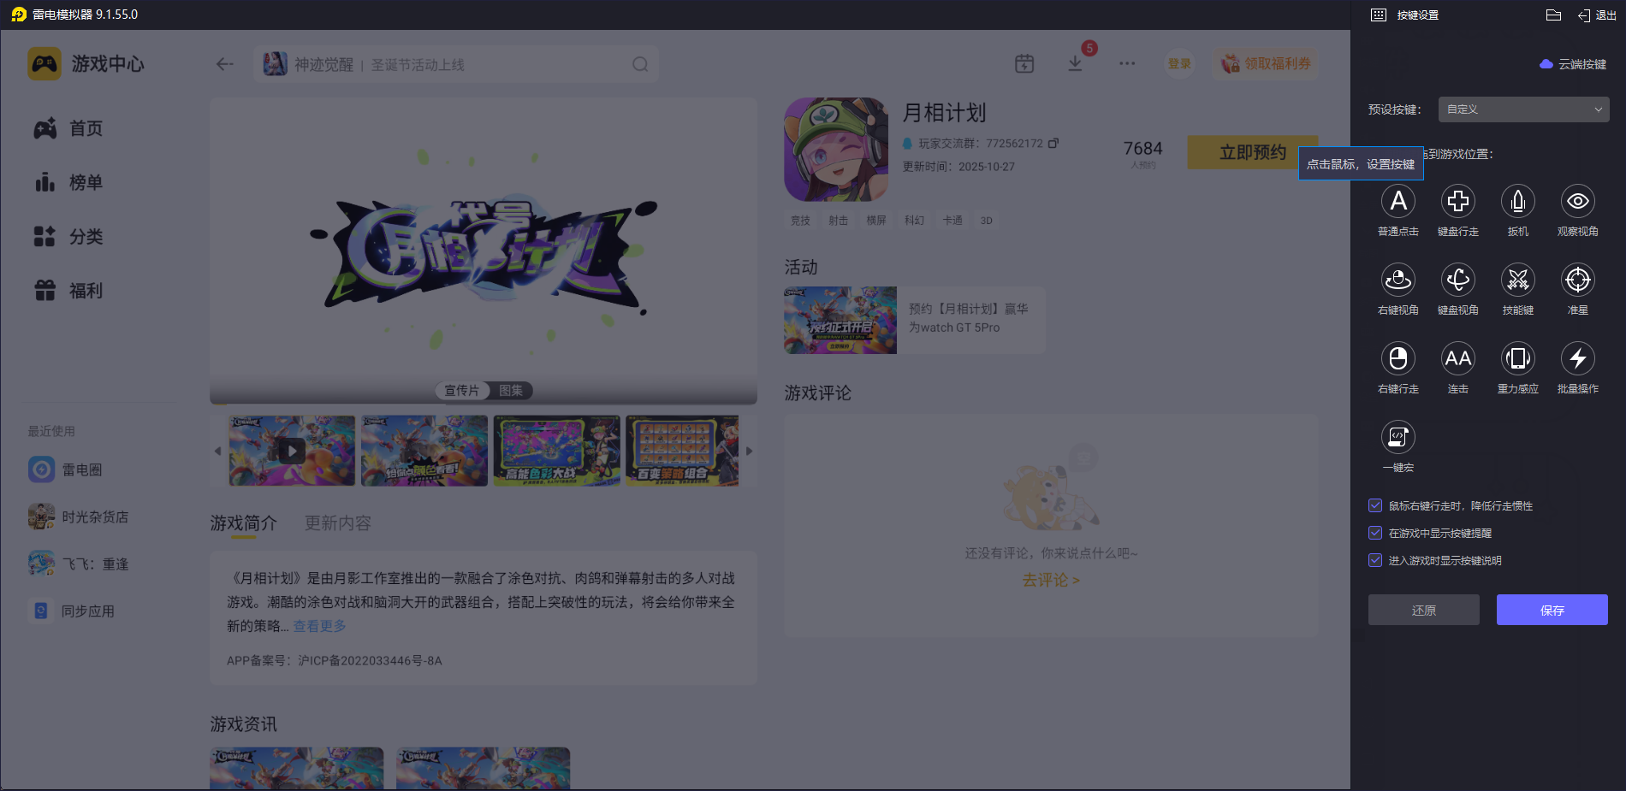Image resolution: width=1626 pixels, height=791 pixels.
Task: Open the downloads icon with badge
Action: point(1076,63)
